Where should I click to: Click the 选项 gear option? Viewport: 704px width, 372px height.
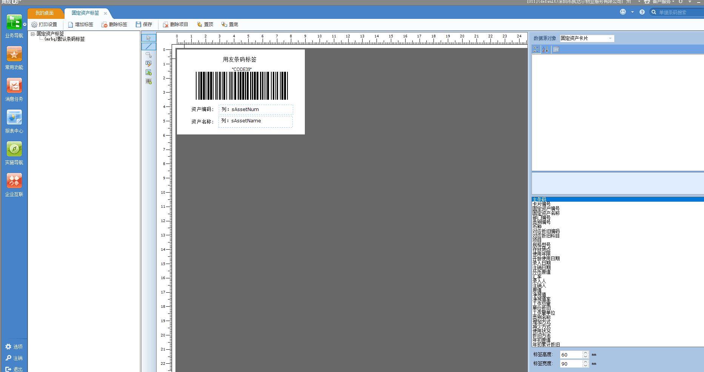click(14, 347)
